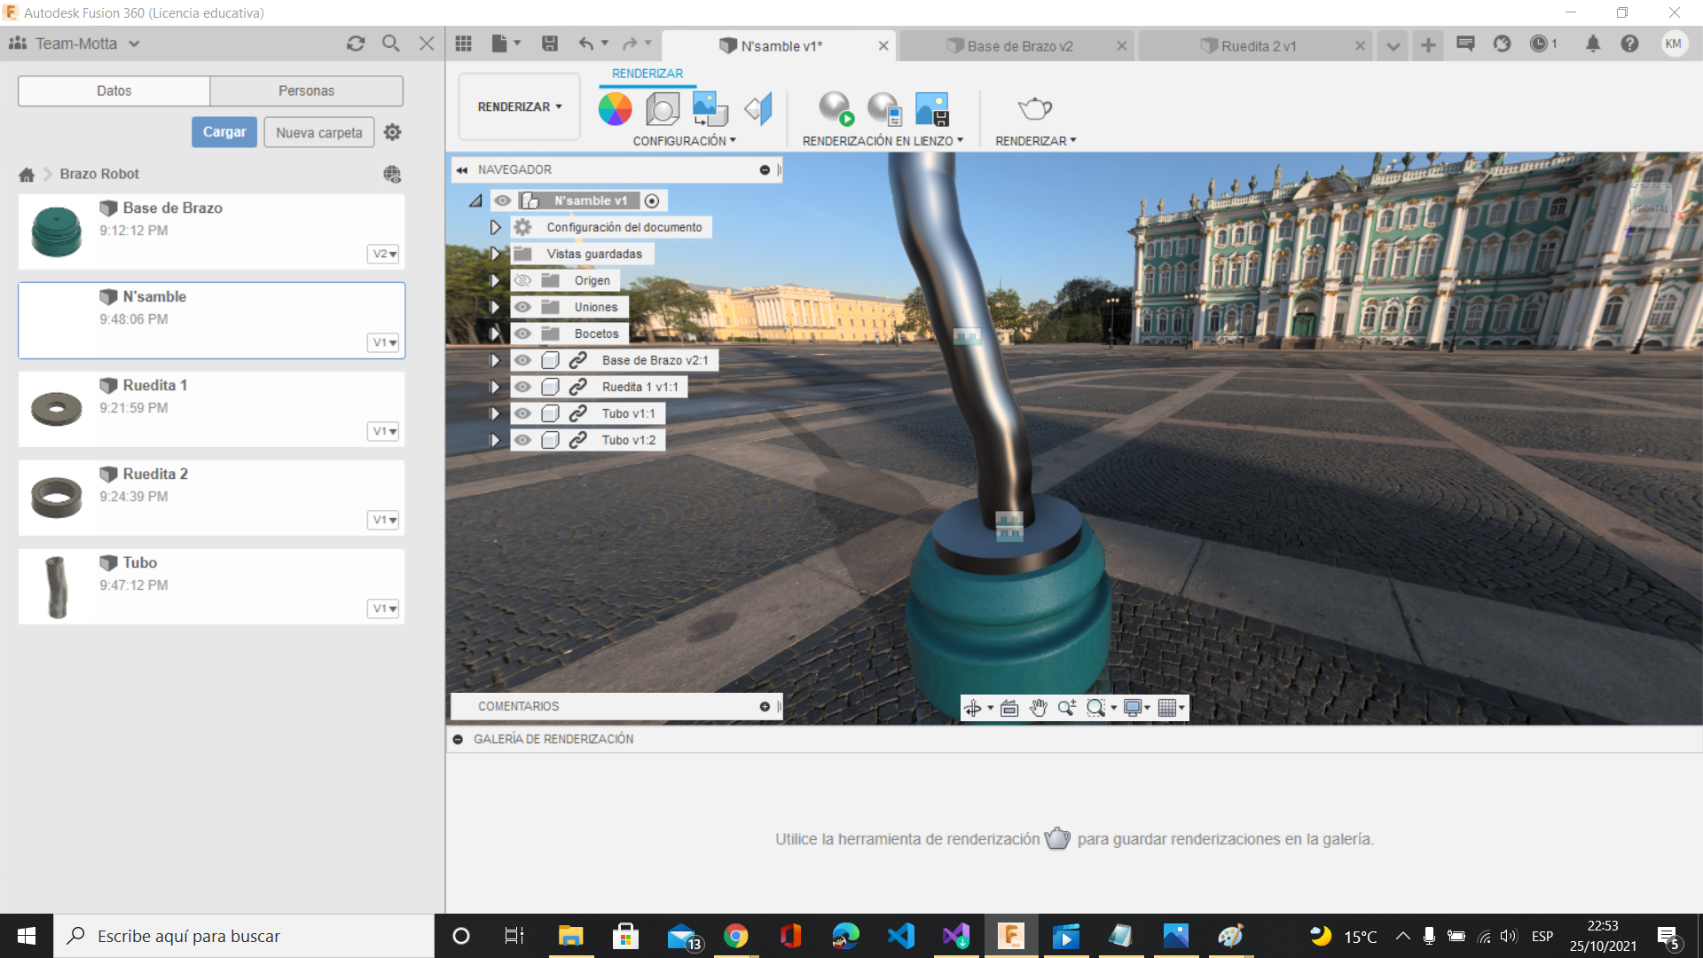The image size is (1703, 958).
Task: Open Scene Settings in the render toolbar
Action: (662, 109)
